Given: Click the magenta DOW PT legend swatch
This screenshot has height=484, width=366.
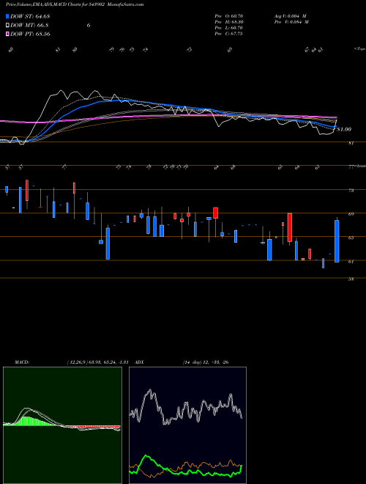Looking at the screenshot, I should (x=7, y=34).
